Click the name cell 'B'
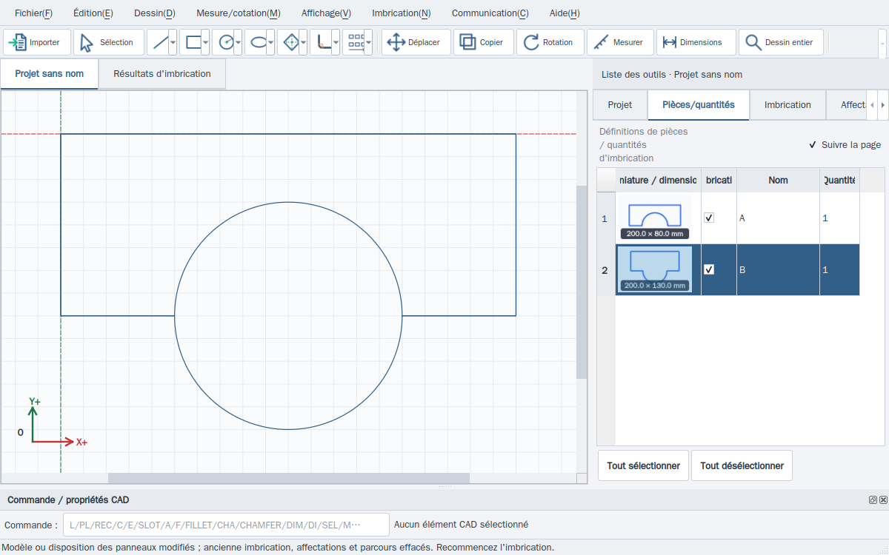 (x=778, y=270)
